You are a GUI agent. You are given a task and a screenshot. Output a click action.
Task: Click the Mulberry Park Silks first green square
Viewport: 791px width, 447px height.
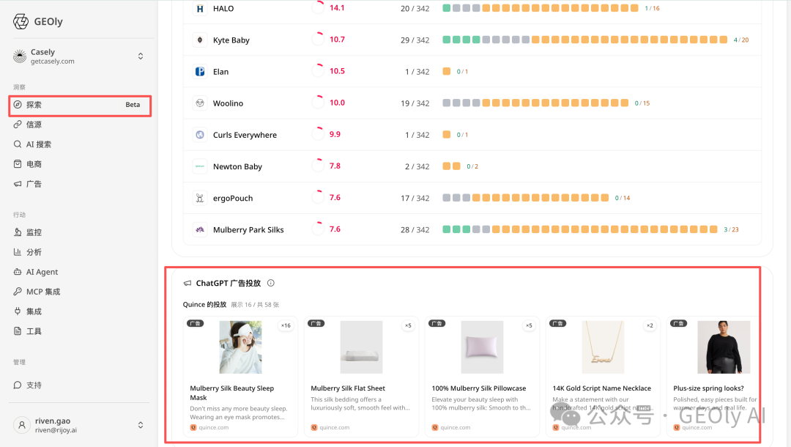coord(447,229)
